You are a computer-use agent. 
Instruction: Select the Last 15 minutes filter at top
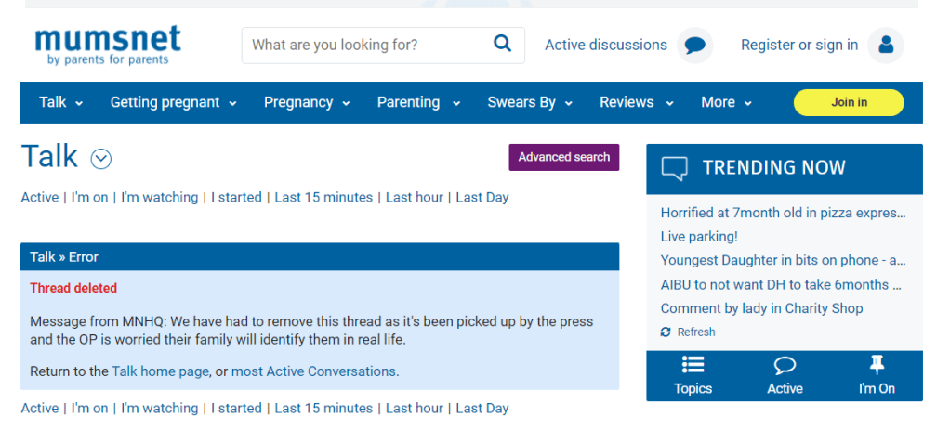point(323,197)
